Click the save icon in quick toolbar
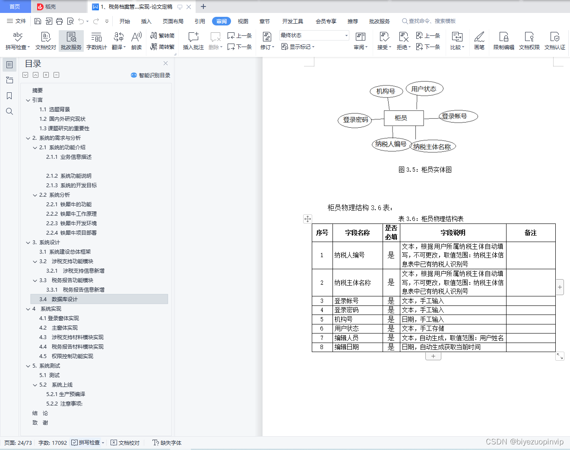570x450 pixels. (38, 21)
